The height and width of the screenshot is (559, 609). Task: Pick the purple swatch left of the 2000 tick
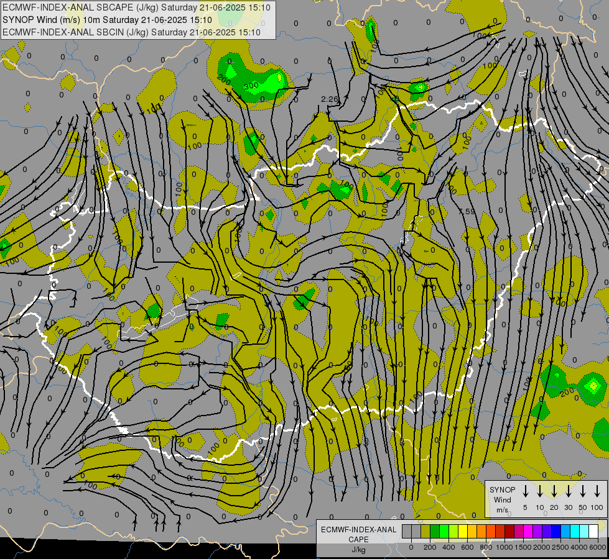tap(538, 531)
